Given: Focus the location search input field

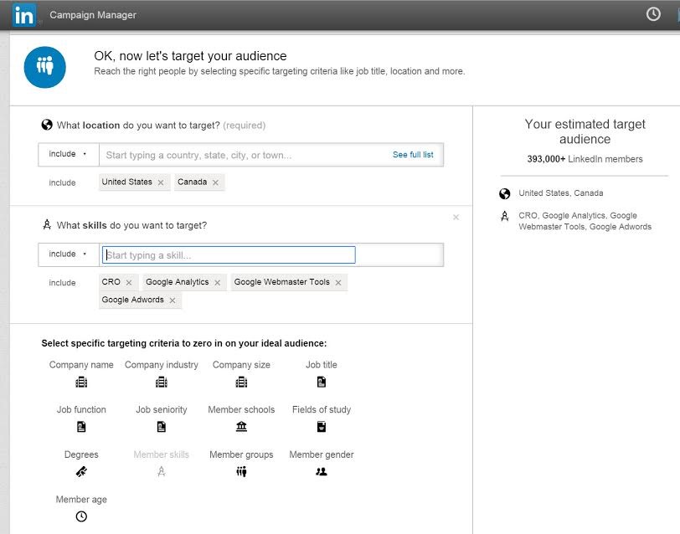Looking at the screenshot, I should tap(245, 155).
